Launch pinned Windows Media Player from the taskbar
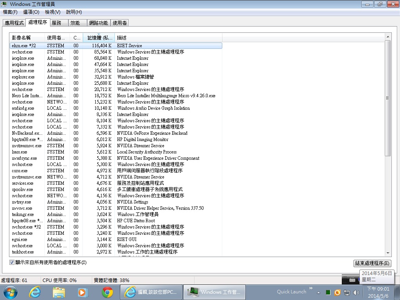400x300 pixels. tap(83, 292)
